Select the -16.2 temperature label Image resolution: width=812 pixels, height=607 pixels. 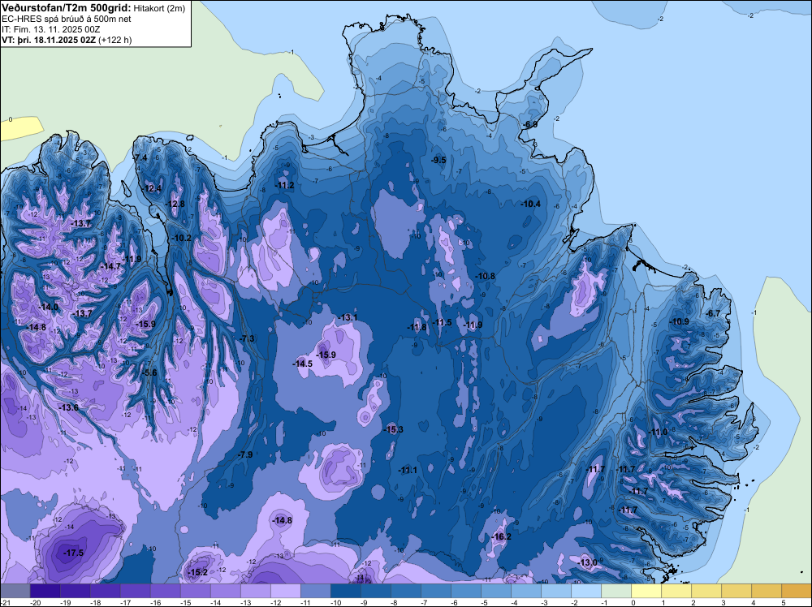click(x=501, y=536)
